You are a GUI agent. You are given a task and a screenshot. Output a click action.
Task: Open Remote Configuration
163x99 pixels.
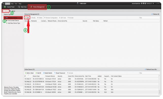click(51, 18)
